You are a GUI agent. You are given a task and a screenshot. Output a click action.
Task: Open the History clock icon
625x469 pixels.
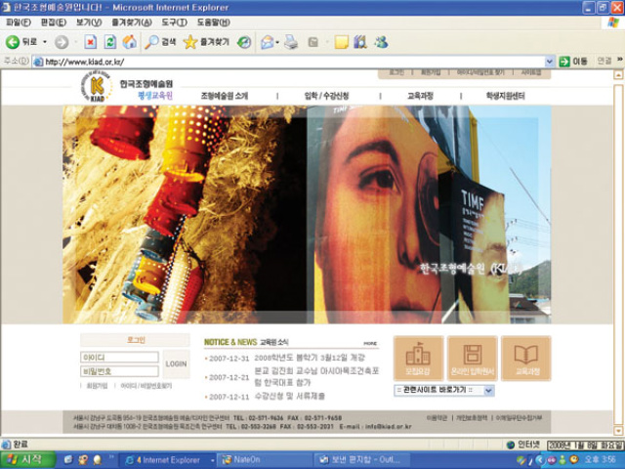[243, 42]
